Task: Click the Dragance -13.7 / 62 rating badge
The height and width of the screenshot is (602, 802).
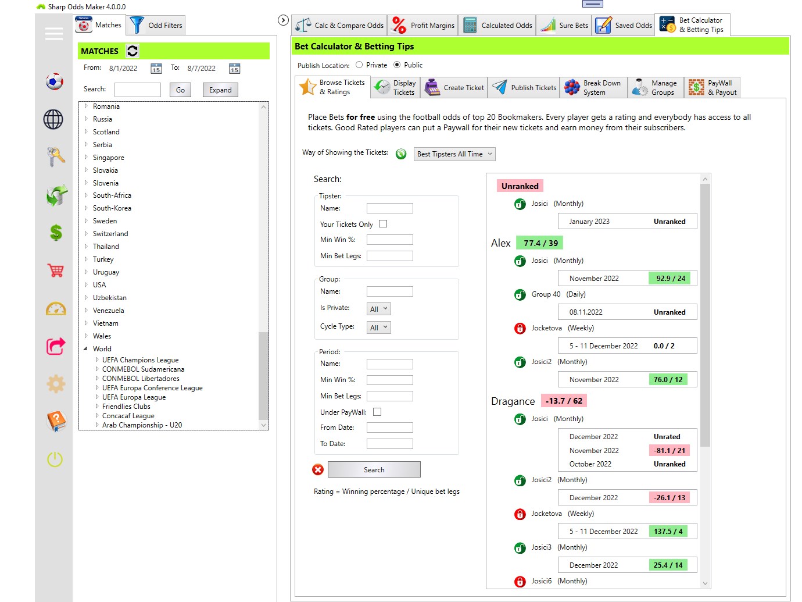Action: coord(564,401)
